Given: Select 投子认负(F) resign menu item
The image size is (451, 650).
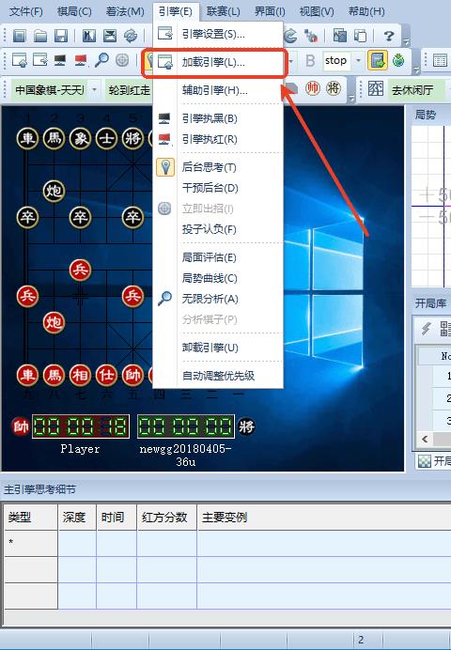Looking at the screenshot, I should pos(218,229).
